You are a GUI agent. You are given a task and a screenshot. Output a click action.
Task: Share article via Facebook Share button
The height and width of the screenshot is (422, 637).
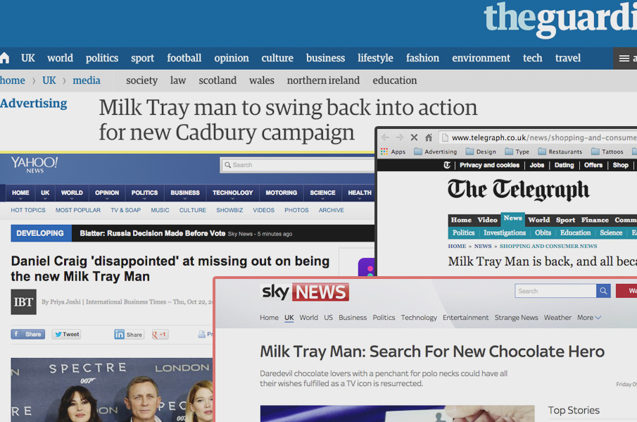point(28,334)
